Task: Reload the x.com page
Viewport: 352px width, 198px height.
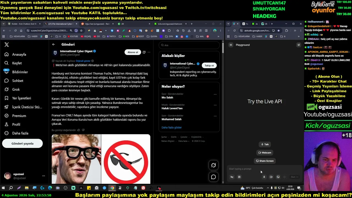Action: point(15,31)
